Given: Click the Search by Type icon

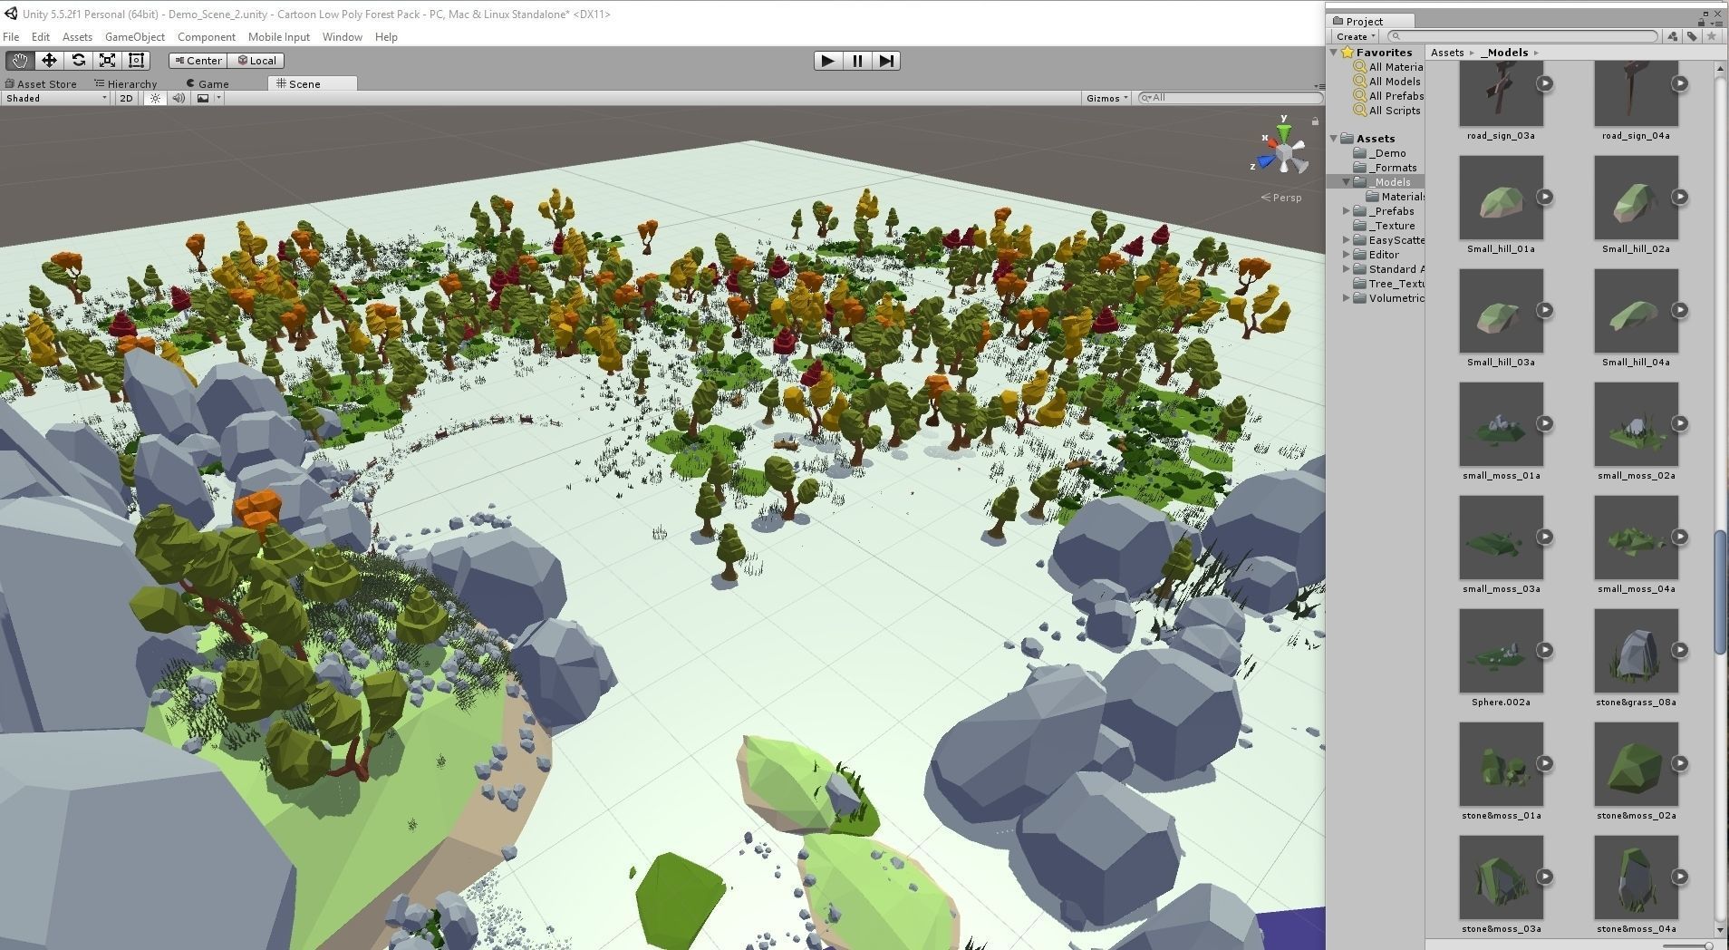Looking at the screenshot, I should [1673, 36].
